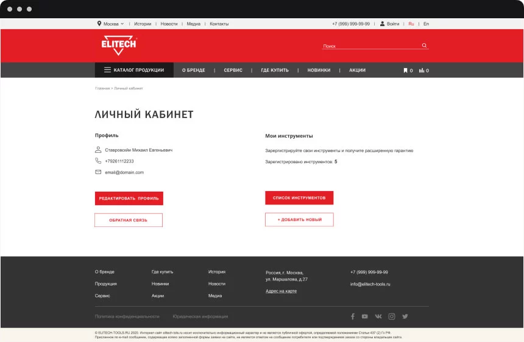524x342 pixels.
Task: Click the bookmark favorites icon
Action: 405,71
